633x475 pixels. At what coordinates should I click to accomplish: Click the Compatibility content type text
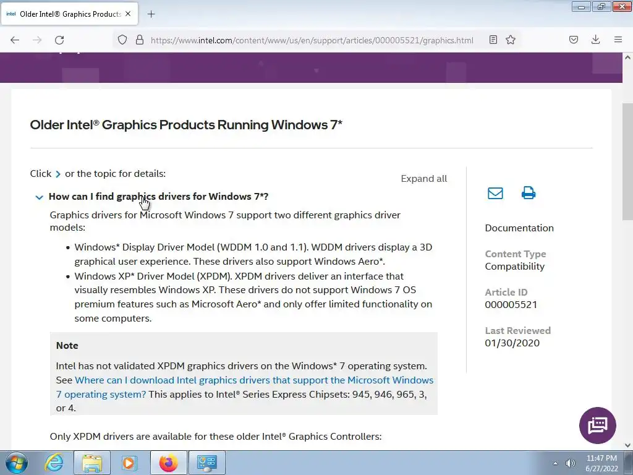coord(515,266)
